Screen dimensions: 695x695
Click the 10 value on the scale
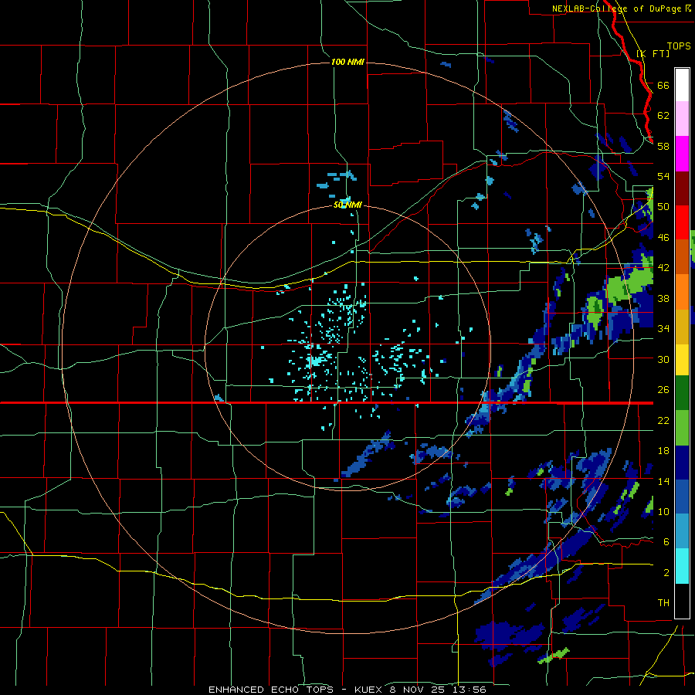pyautogui.click(x=663, y=512)
